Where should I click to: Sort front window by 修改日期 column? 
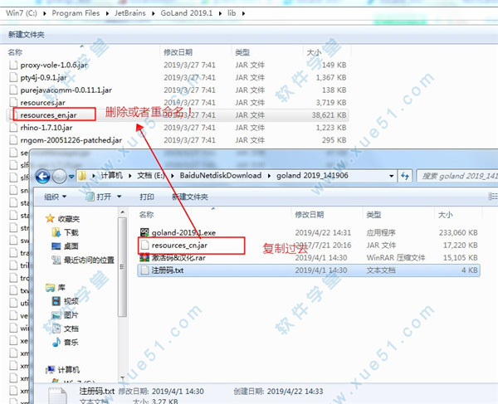310,215
